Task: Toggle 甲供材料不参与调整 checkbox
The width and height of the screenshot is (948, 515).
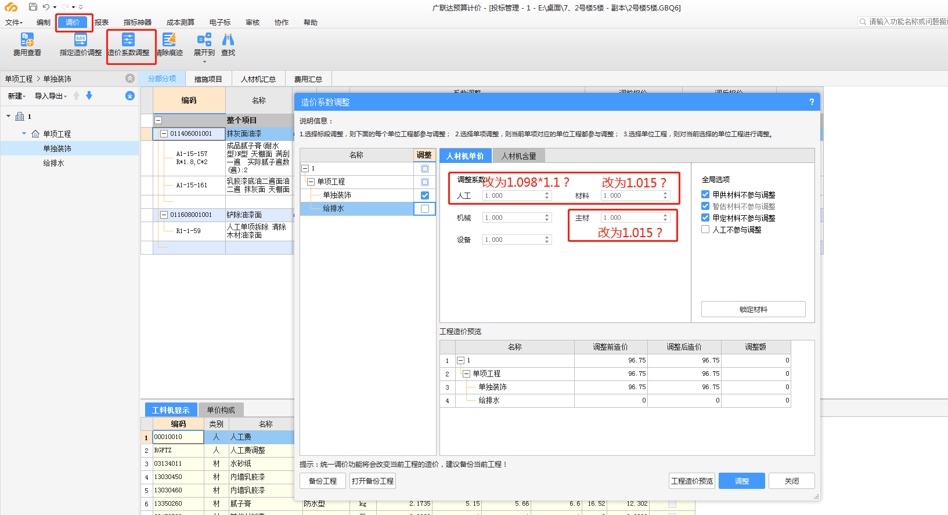Action: [705, 195]
